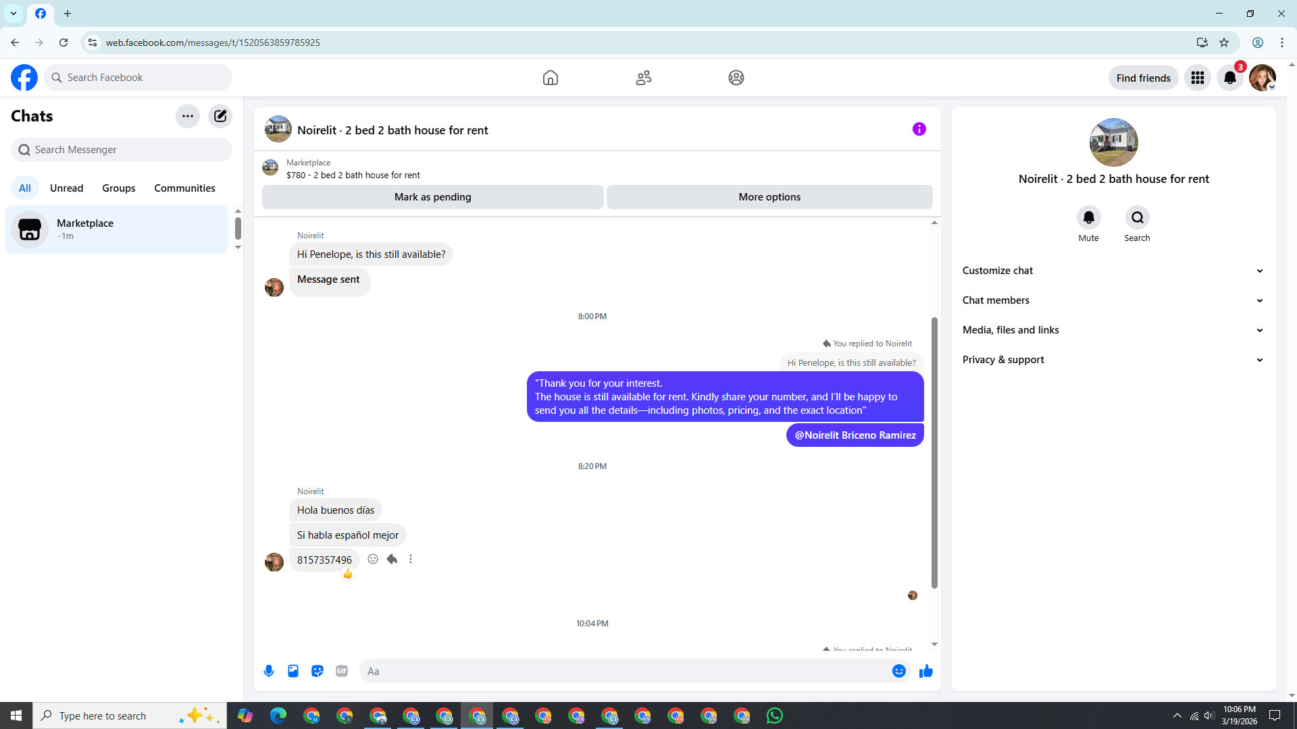Open the GIF picker icon
This screenshot has height=729, width=1297.
342,671
